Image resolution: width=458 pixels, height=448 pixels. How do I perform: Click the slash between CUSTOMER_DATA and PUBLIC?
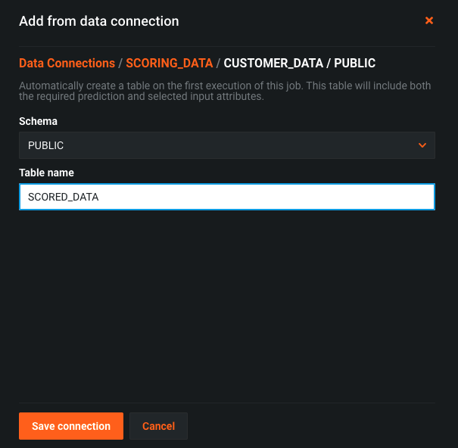click(329, 63)
